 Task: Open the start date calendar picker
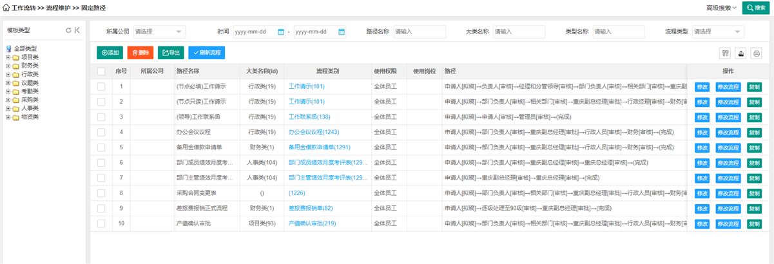(x=281, y=32)
